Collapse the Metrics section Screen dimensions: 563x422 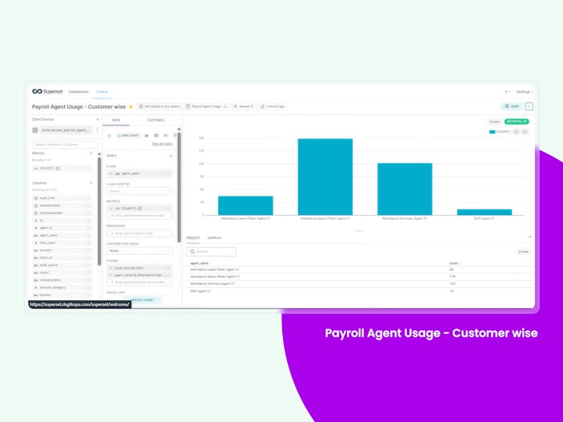tap(91, 153)
